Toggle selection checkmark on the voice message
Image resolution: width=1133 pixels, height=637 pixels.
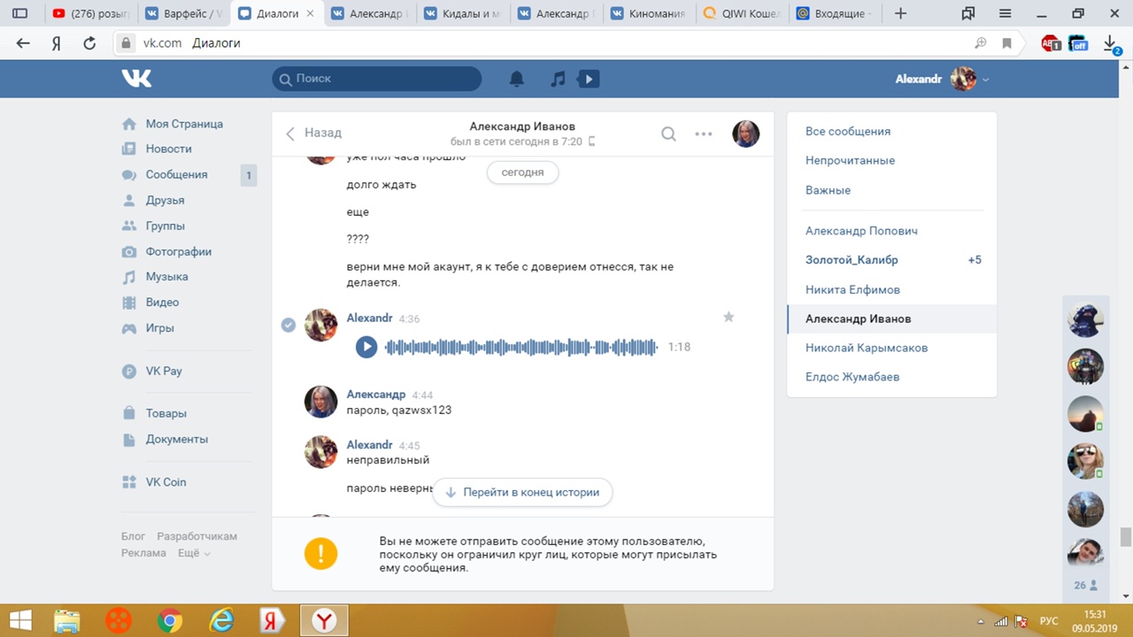[x=288, y=325]
